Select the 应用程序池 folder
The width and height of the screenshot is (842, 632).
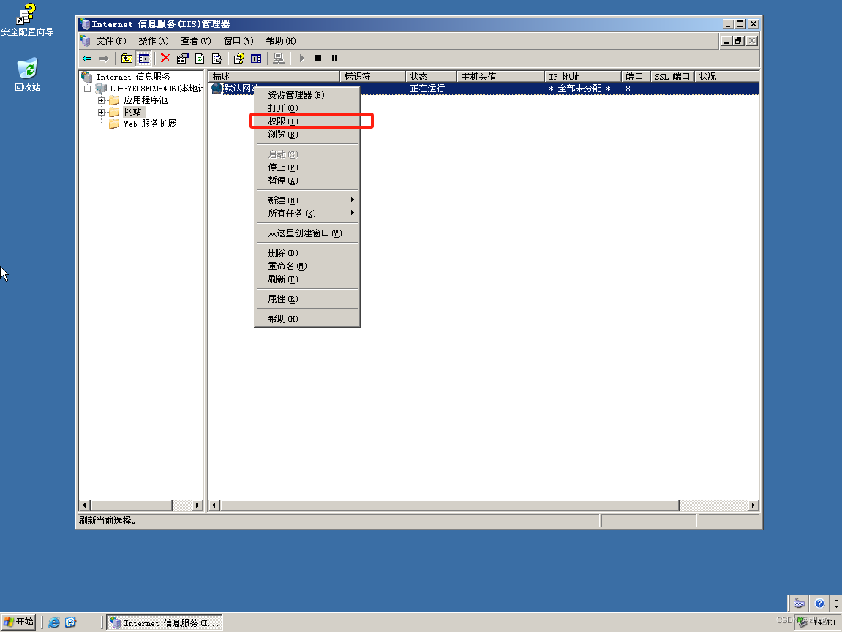click(x=146, y=100)
